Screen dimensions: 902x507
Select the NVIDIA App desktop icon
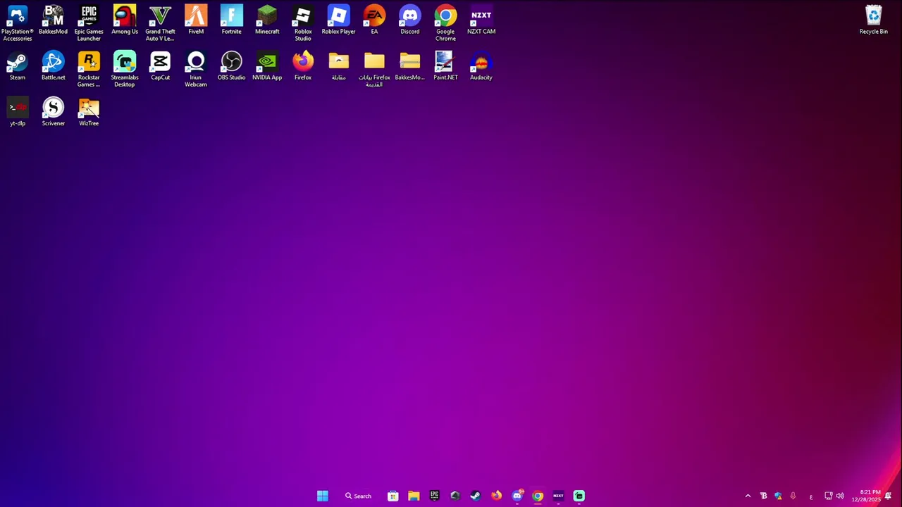point(267,66)
